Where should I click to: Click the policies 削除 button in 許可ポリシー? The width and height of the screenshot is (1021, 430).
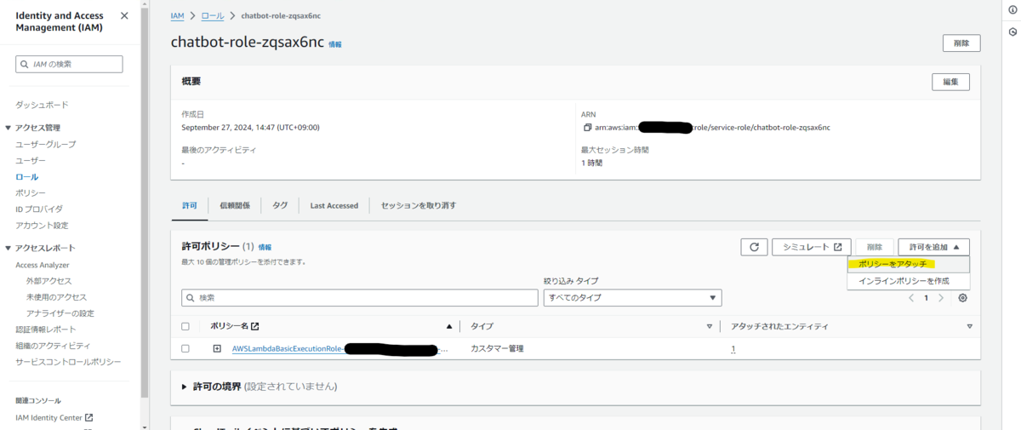click(875, 247)
